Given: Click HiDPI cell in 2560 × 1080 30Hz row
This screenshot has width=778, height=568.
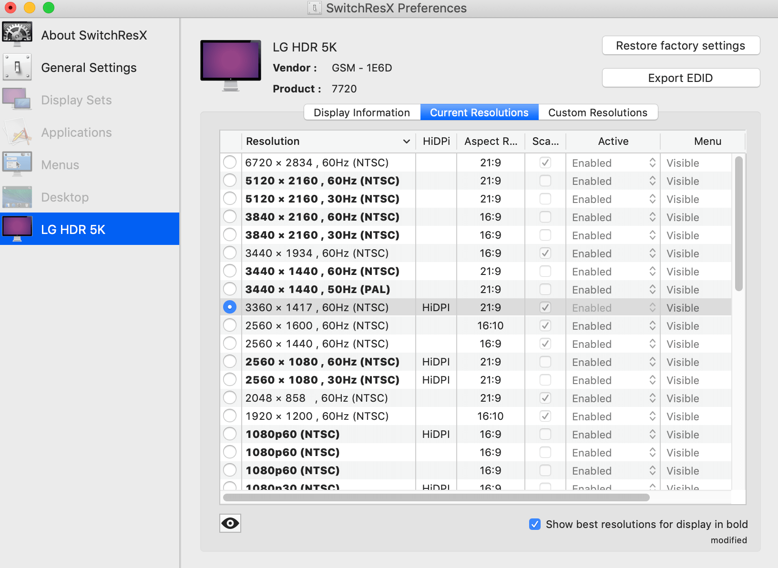Looking at the screenshot, I should [436, 380].
